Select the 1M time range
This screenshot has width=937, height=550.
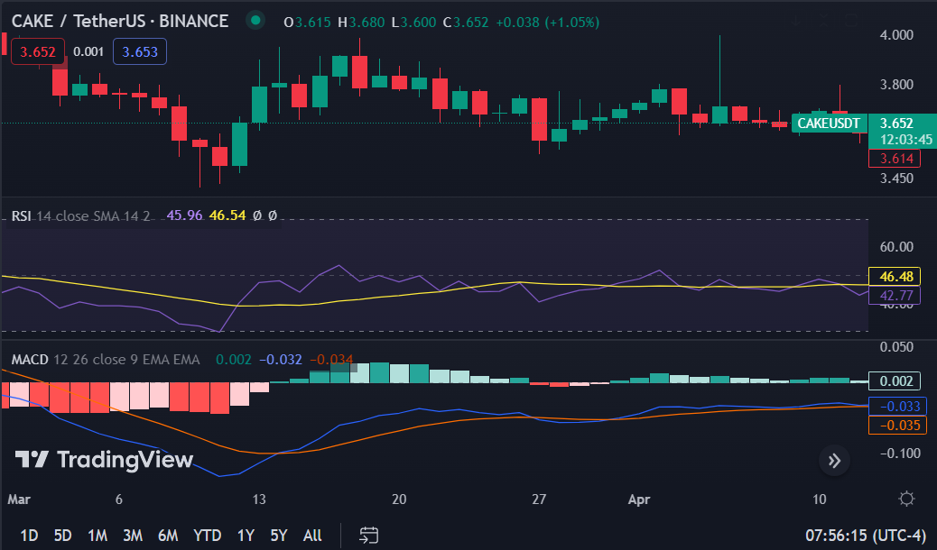click(x=97, y=535)
